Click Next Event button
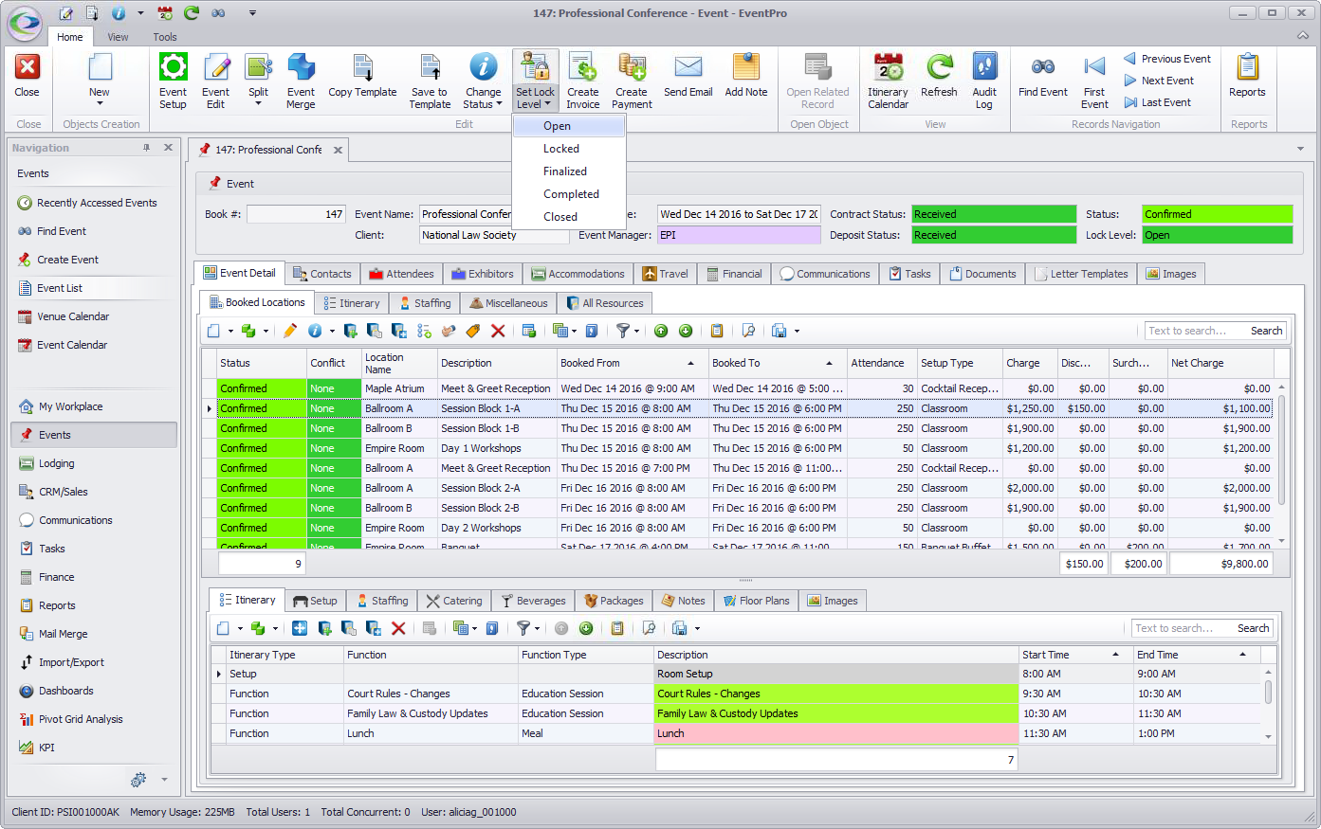The image size is (1321, 829). tap(1159, 81)
